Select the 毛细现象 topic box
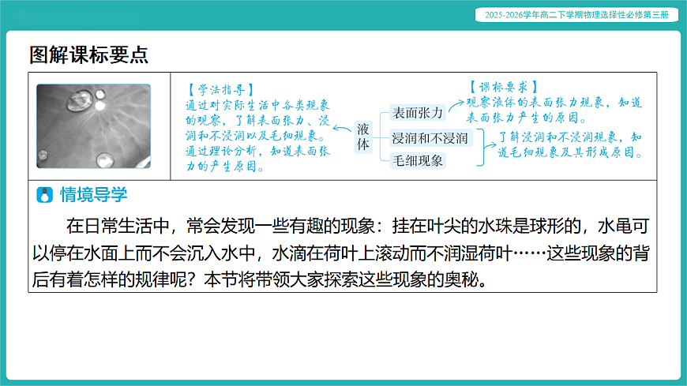 (x=418, y=161)
